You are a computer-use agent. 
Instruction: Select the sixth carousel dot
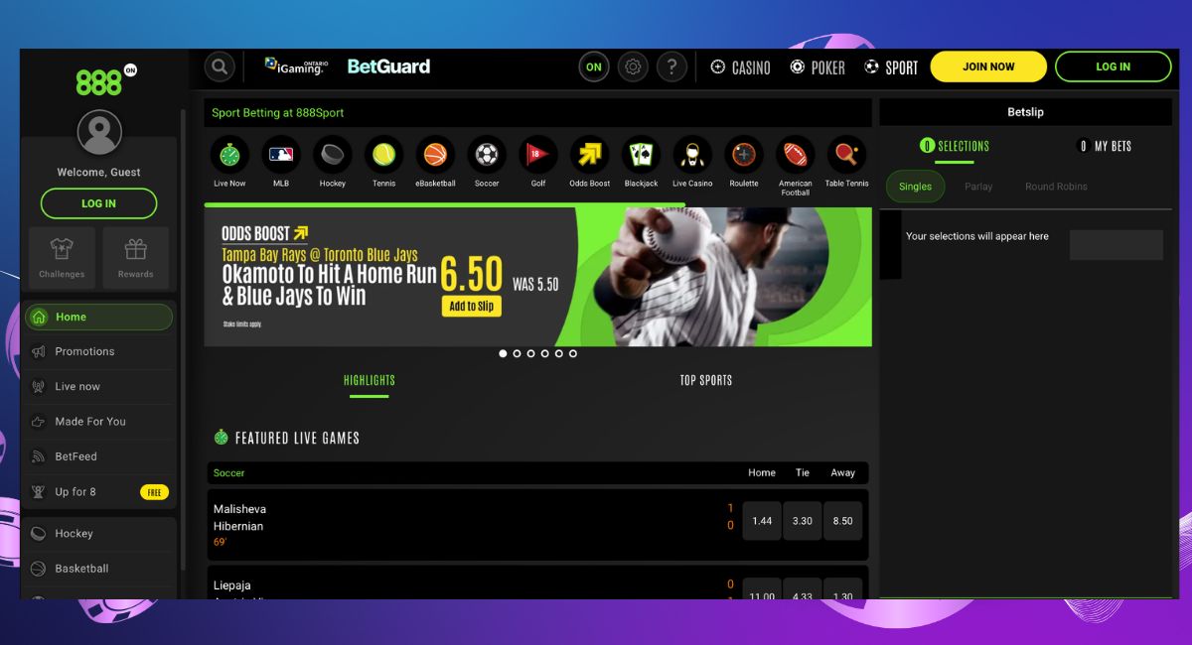click(x=572, y=353)
